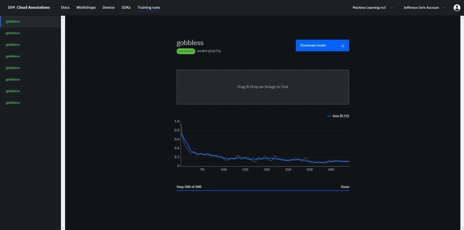Select the highlighted gobbless training run

30,21
